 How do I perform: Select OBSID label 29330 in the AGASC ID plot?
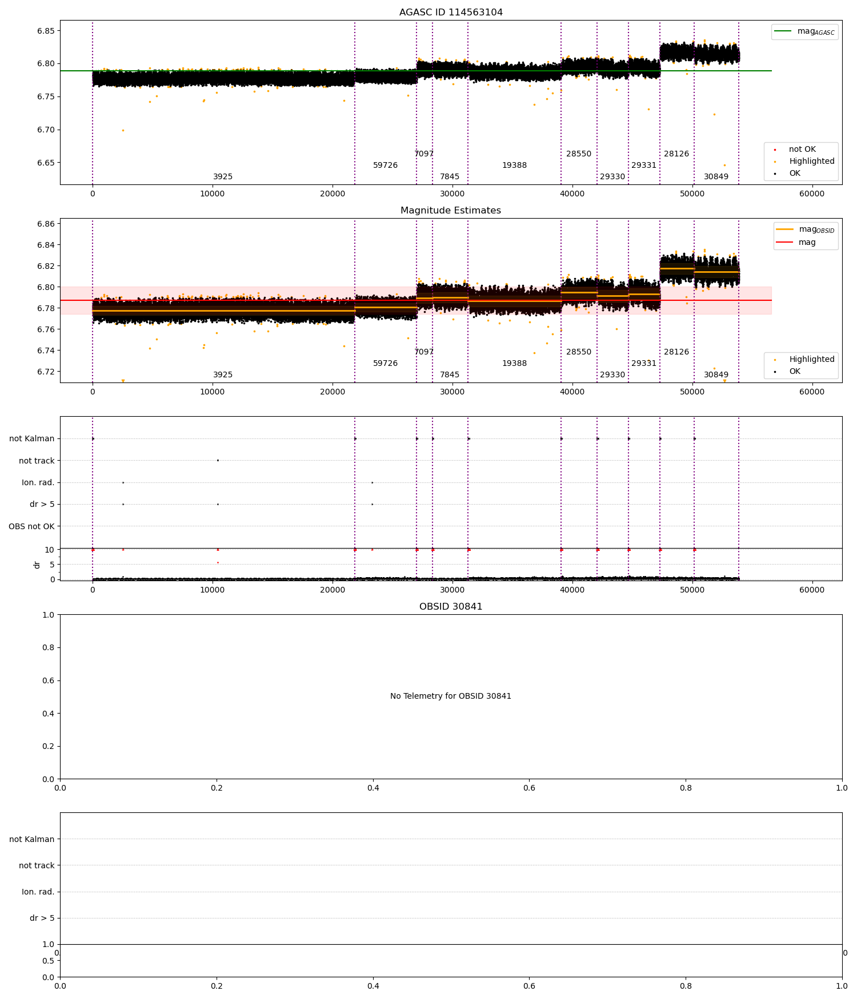[x=612, y=177]
